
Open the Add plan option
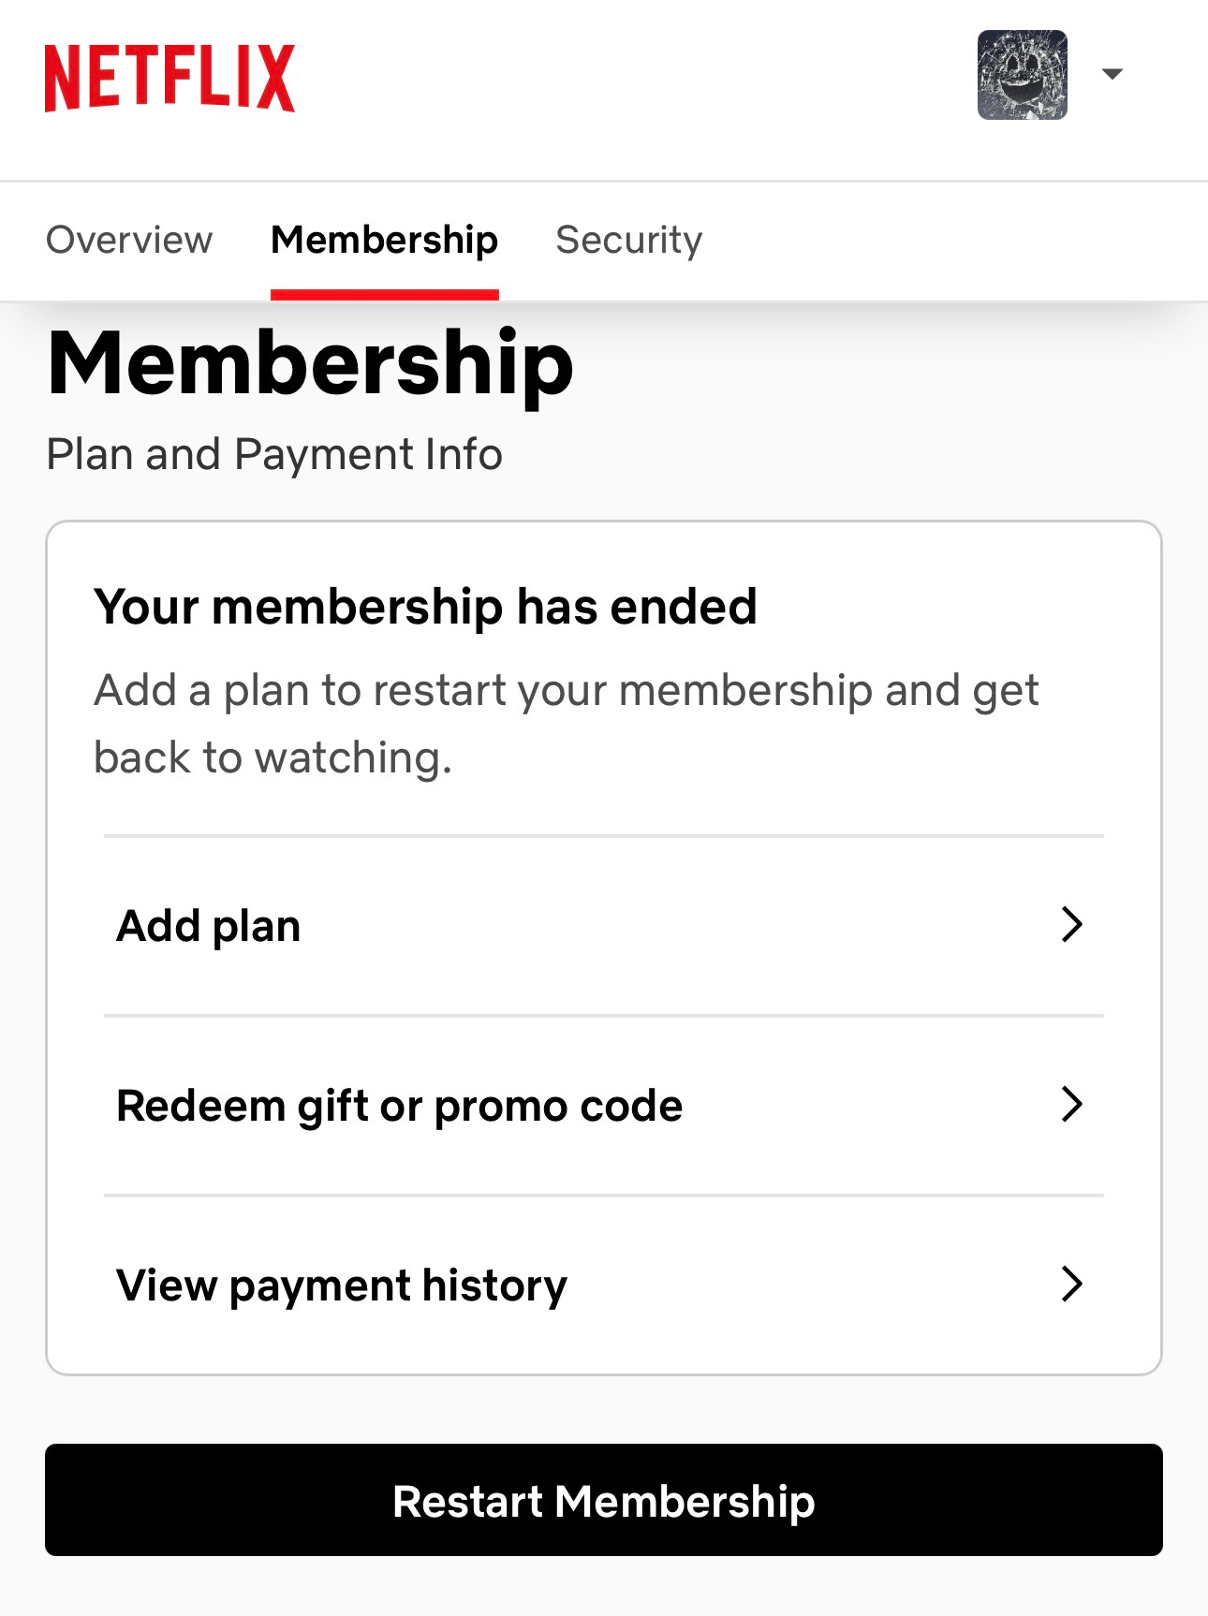pos(209,926)
